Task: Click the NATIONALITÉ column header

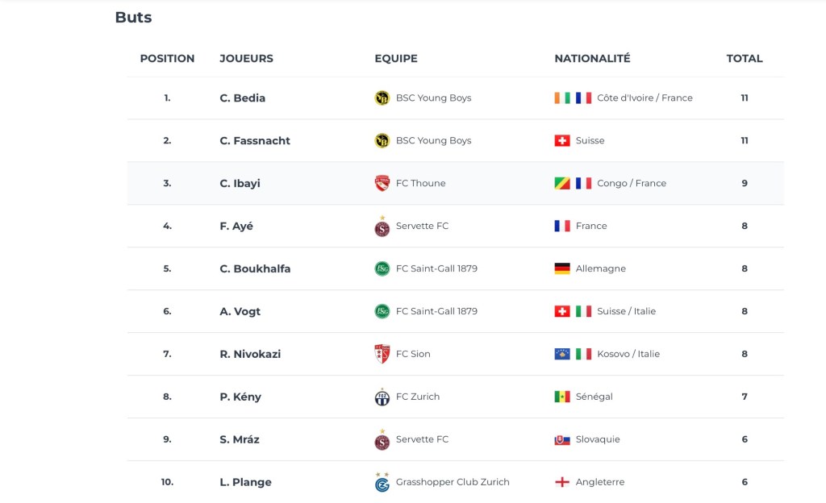Action: [592, 59]
